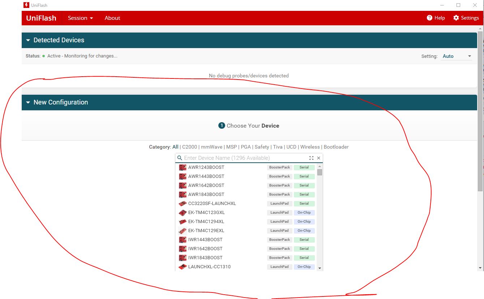
Task: Click the UniFlash lightning icon in title bar
Action: [x=26, y=5]
